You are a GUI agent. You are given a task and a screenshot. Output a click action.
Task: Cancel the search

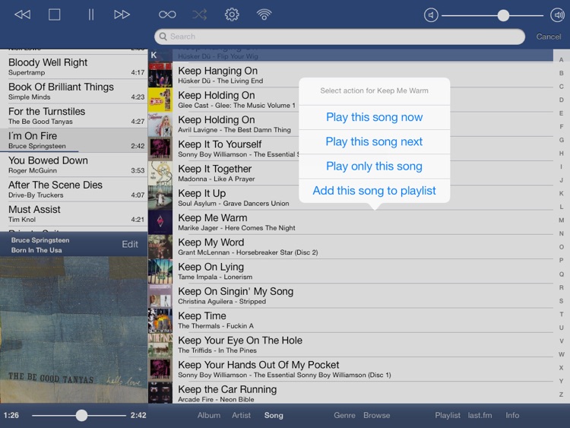[x=549, y=36]
